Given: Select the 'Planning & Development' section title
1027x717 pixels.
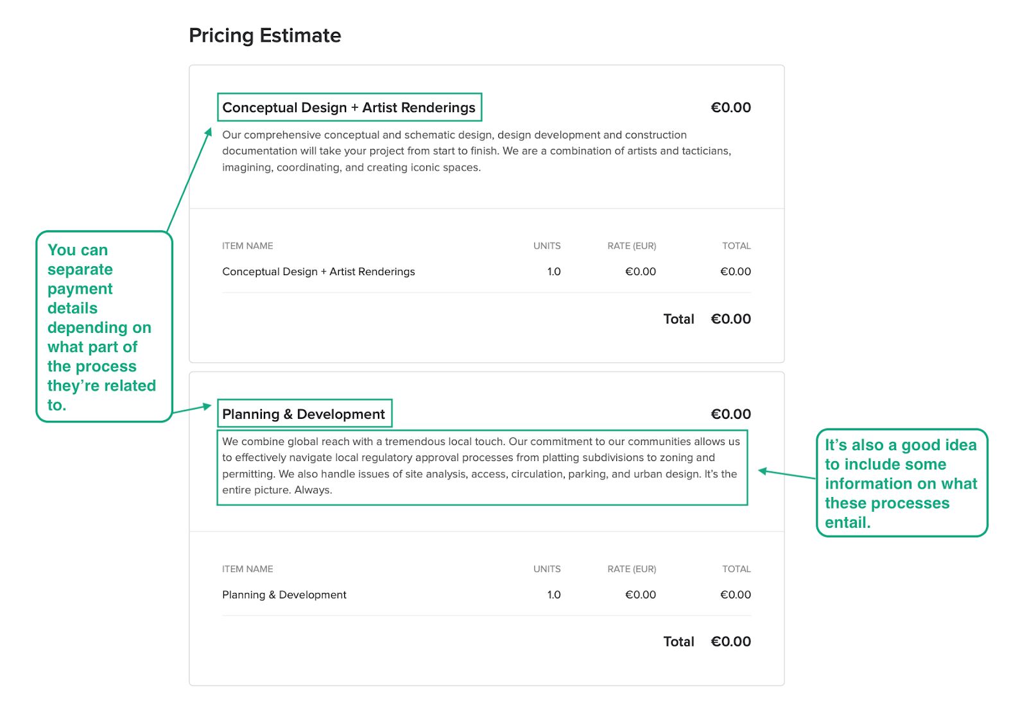Looking at the screenshot, I should click(304, 414).
